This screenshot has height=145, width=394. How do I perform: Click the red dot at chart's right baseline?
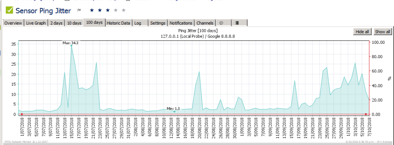point(366,114)
